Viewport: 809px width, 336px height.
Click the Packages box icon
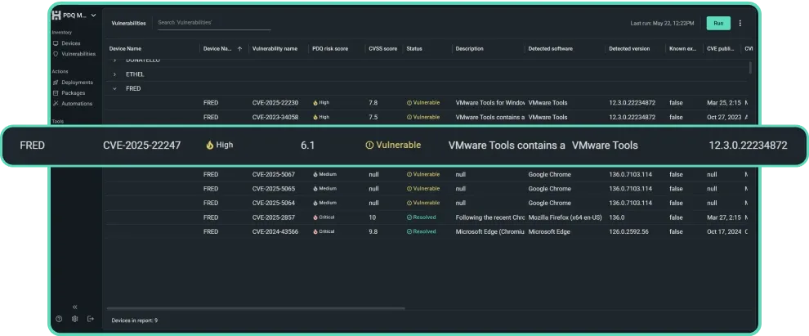click(x=56, y=93)
